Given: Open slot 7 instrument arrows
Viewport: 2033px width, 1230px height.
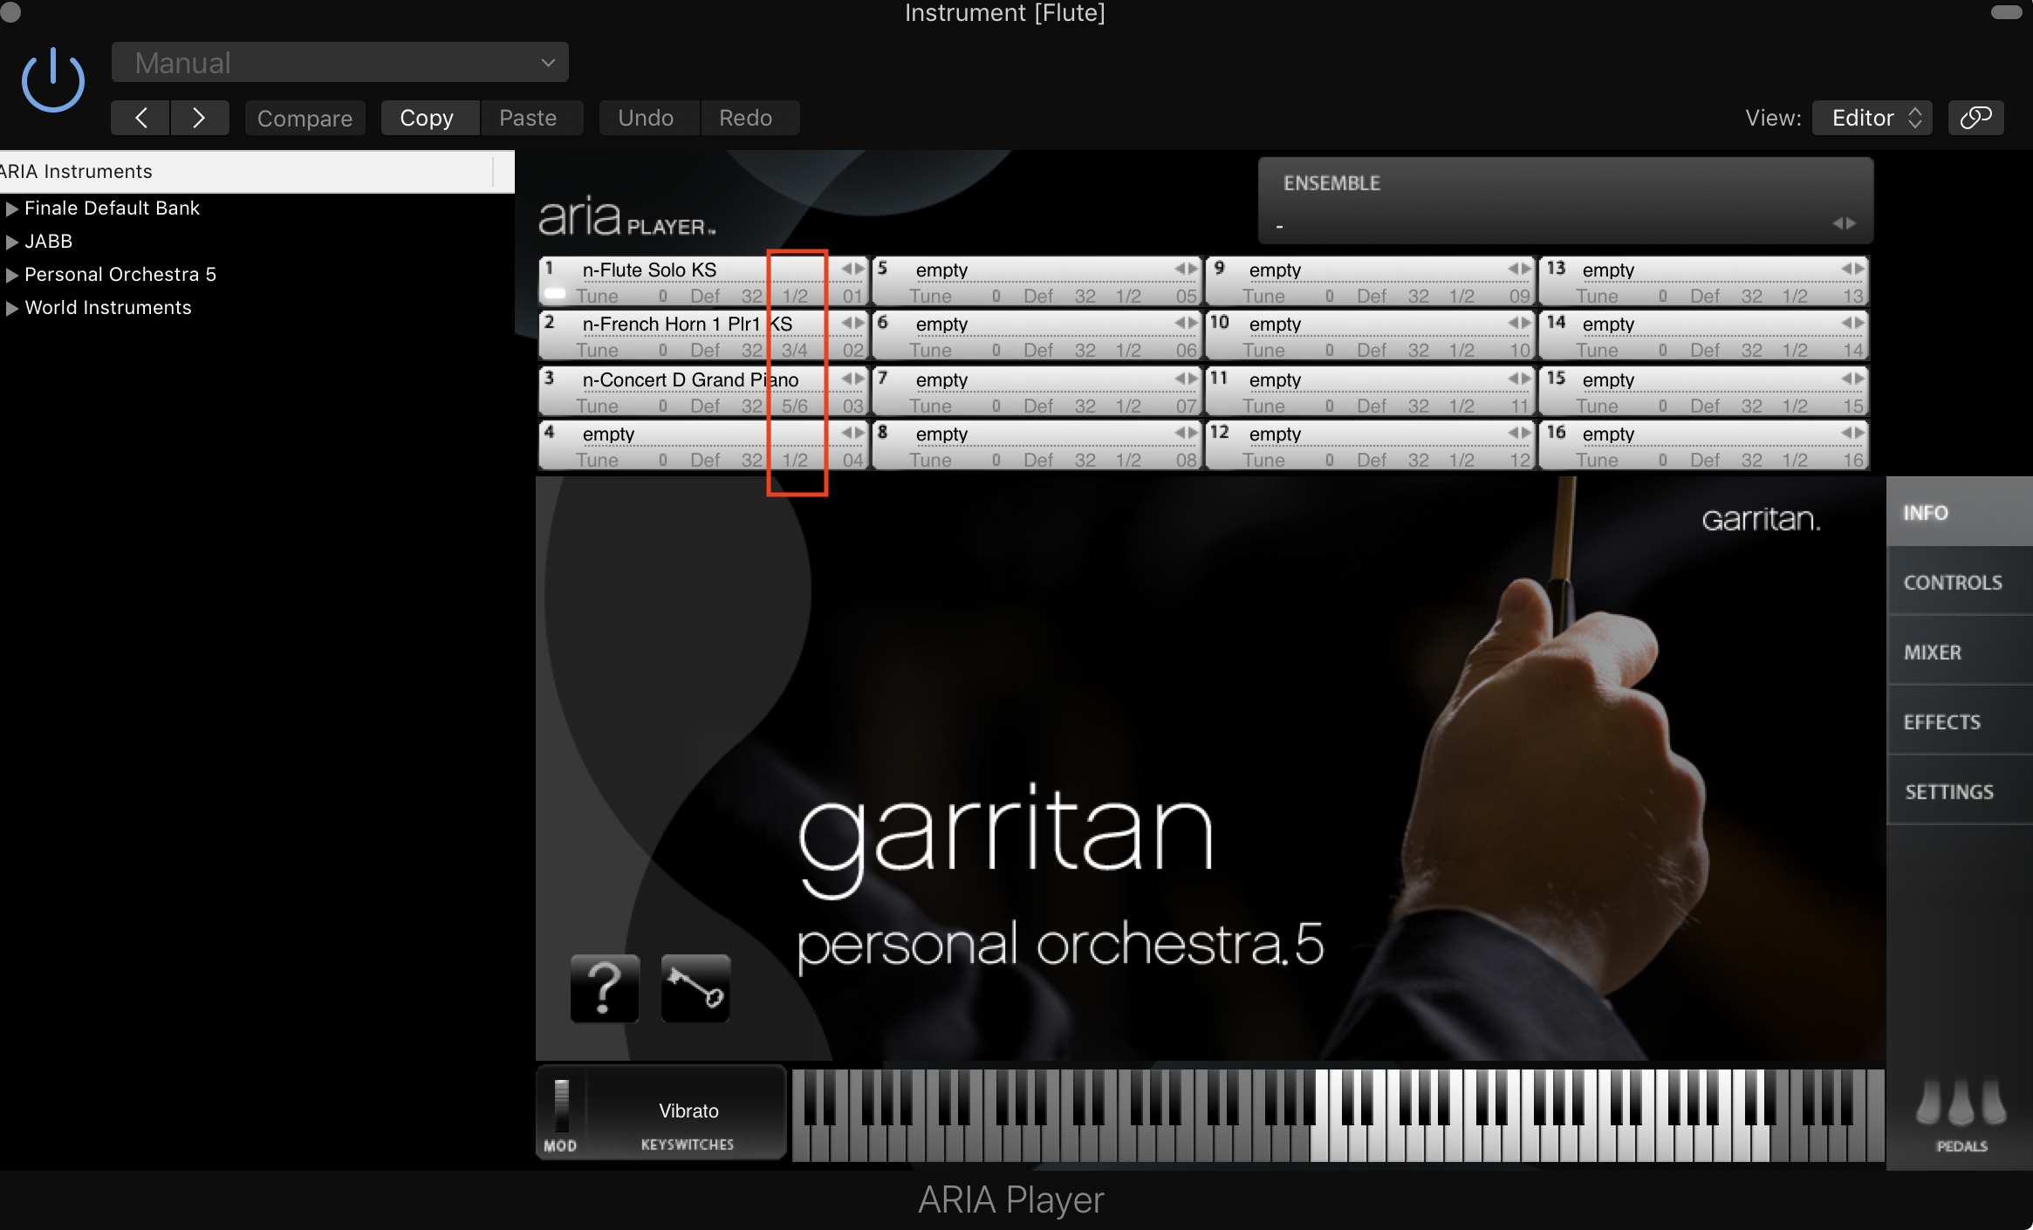Looking at the screenshot, I should [1186, 379].
